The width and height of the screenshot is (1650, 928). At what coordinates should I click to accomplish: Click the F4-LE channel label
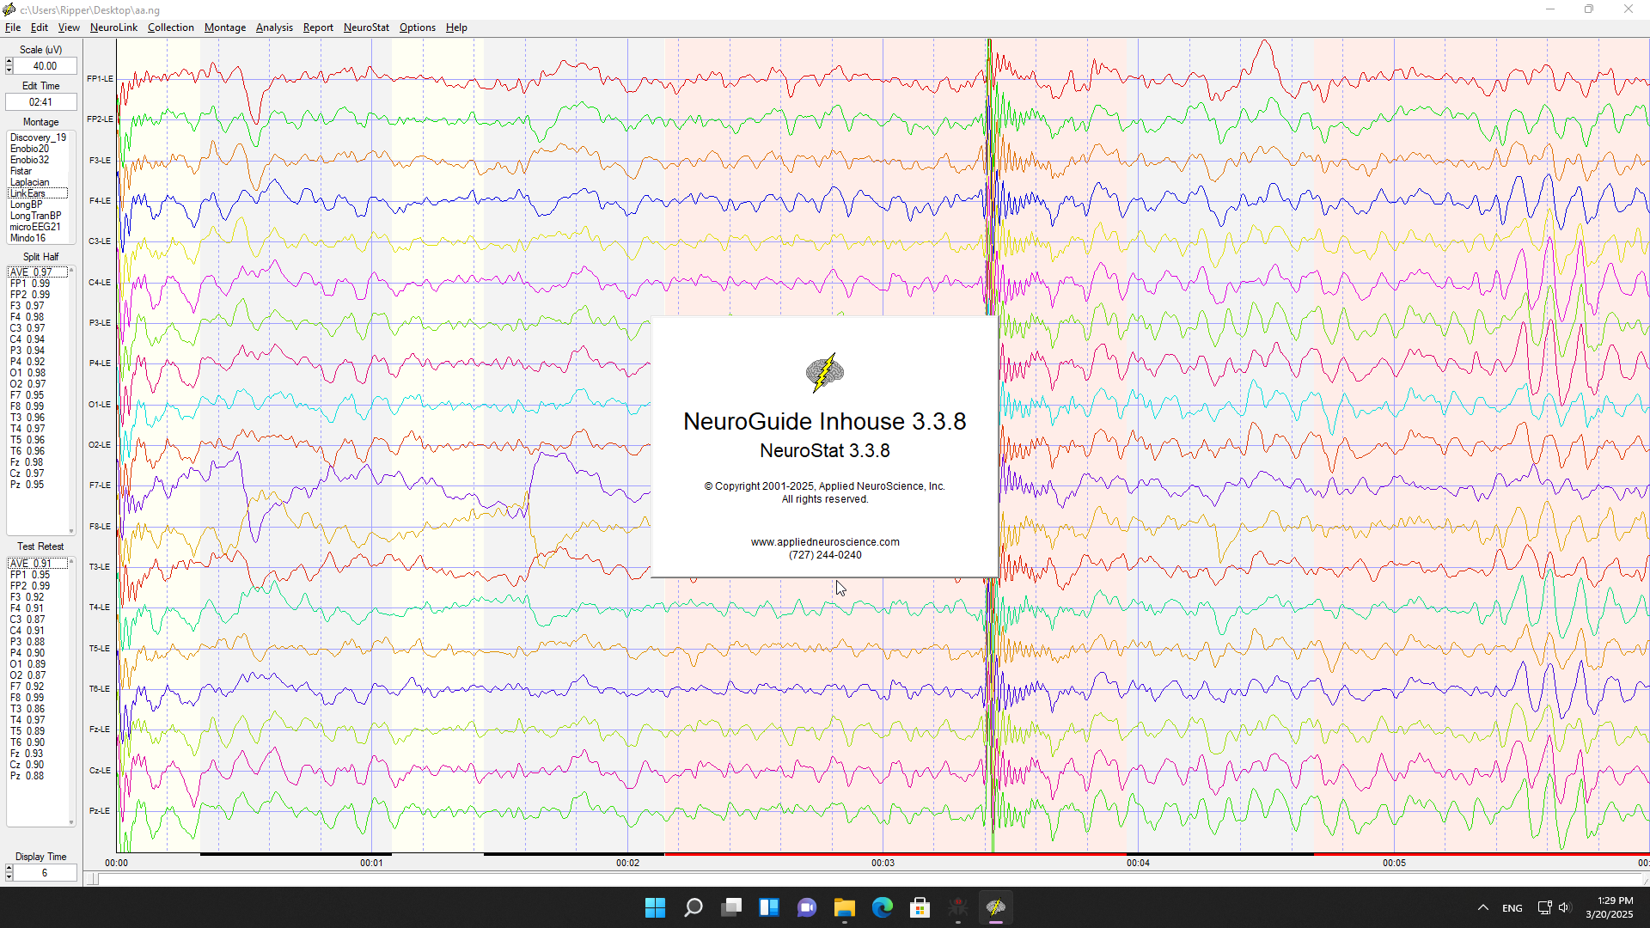100,201
